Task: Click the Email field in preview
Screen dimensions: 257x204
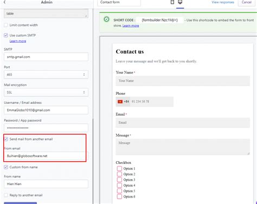Action: [183, 122]
